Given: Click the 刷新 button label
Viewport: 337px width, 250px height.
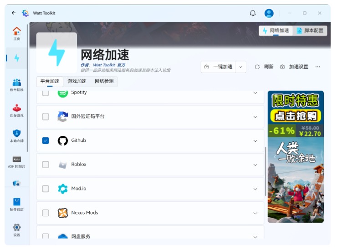Looking at the screenshot, I should (x=269, y=67).
